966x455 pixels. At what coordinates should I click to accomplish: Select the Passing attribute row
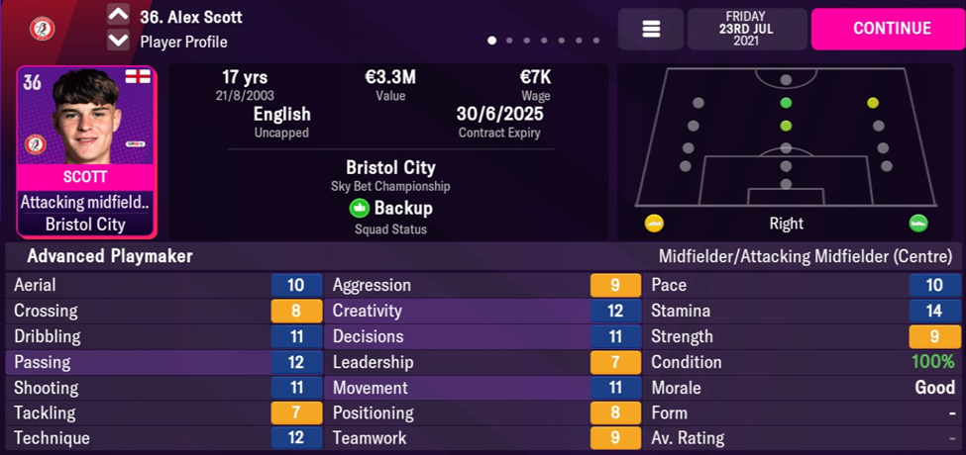[x=163, y=362]
